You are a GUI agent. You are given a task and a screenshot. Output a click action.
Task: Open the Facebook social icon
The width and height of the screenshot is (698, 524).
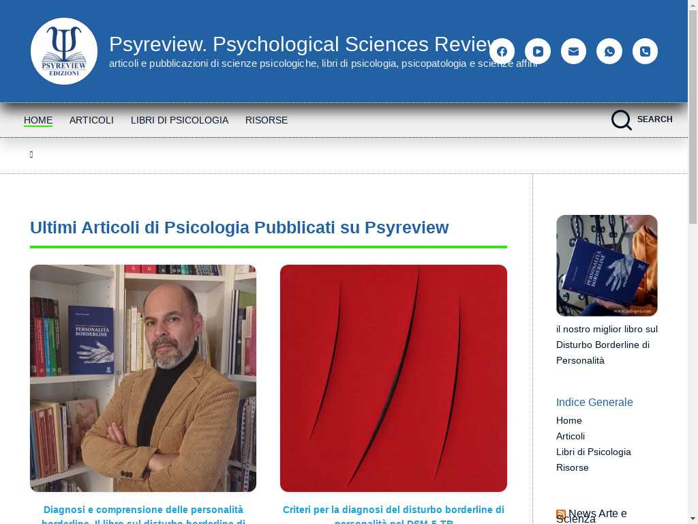pos(502,51)
